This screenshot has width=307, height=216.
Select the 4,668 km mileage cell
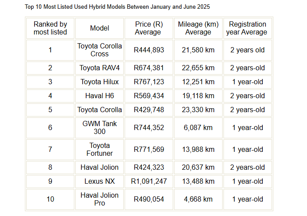[198, 199]
